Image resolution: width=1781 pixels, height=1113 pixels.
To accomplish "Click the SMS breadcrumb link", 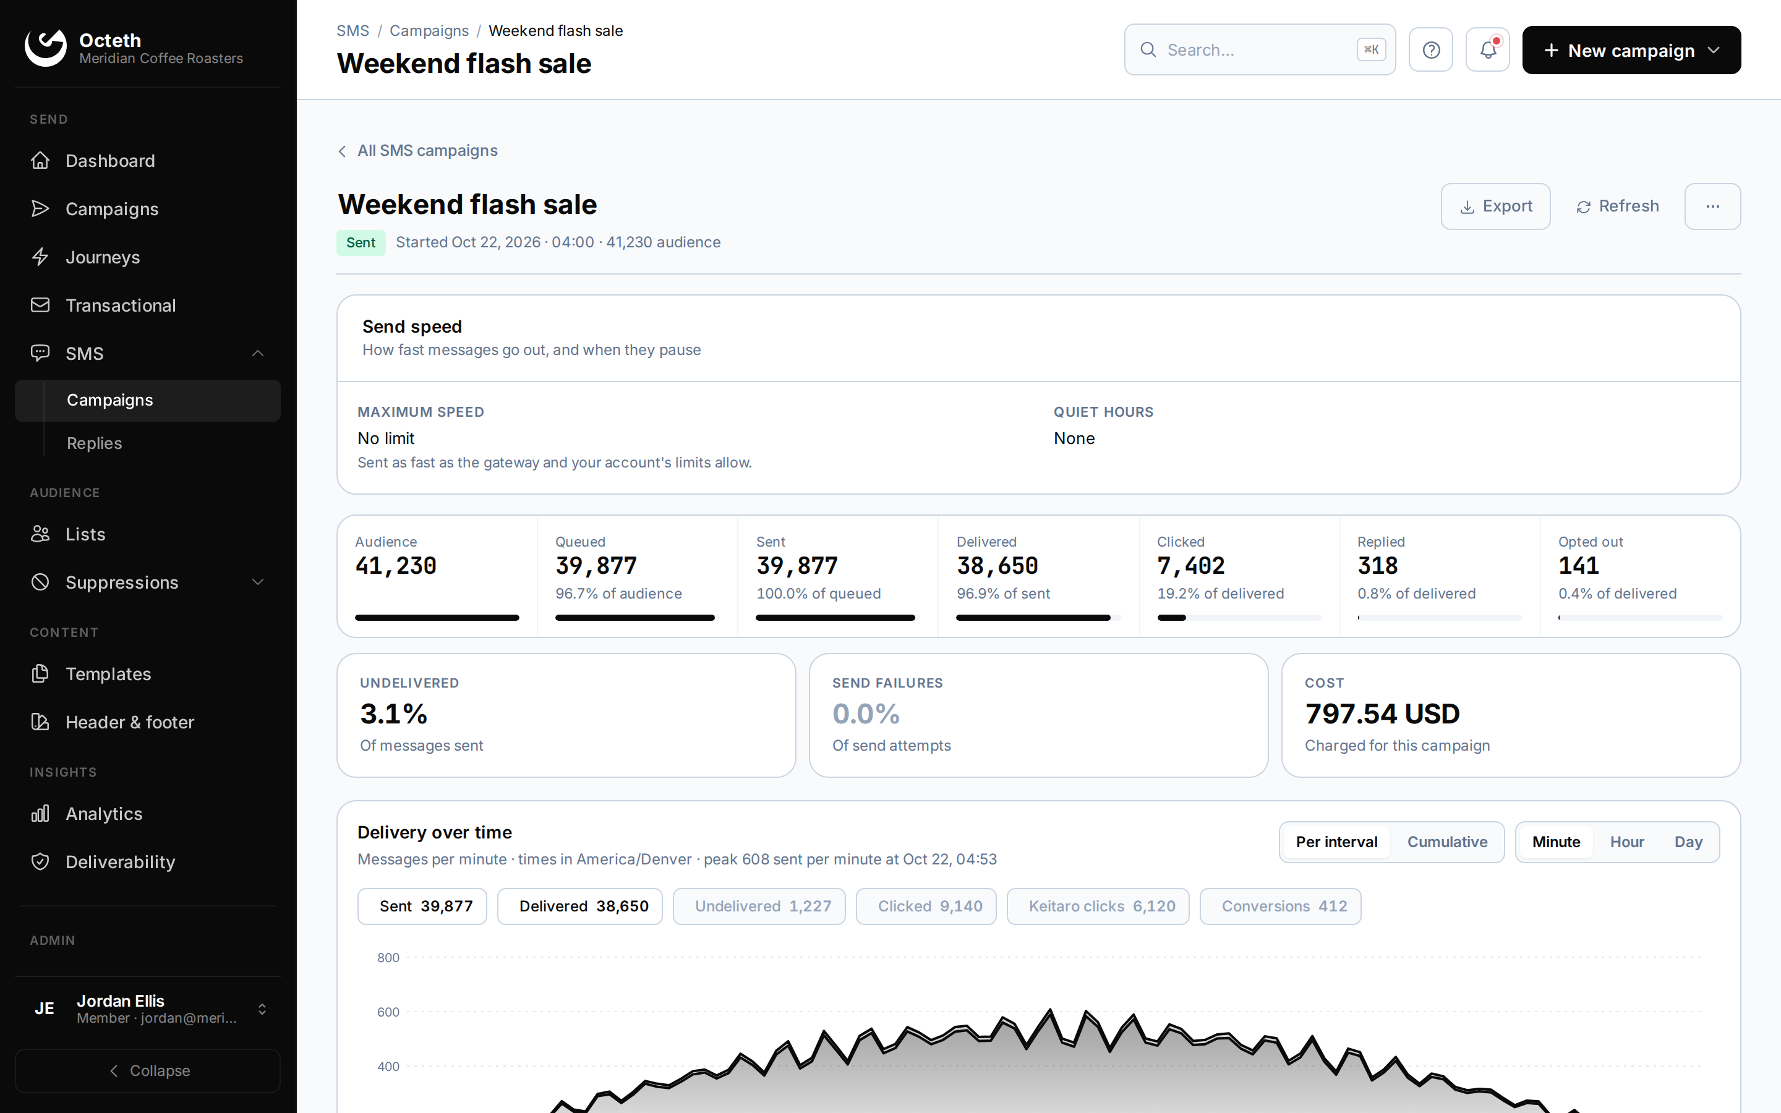I will (x=352, y=31).
